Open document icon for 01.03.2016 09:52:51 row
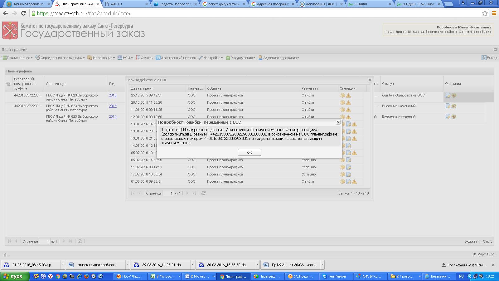 pos(348,181)
